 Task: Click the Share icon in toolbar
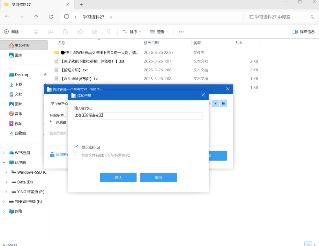coord(95,32)
